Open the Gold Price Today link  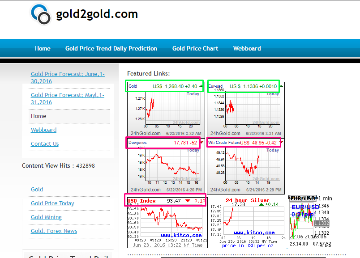[52, 203]
